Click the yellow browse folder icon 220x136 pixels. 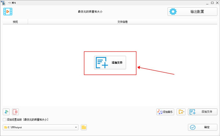84,127
